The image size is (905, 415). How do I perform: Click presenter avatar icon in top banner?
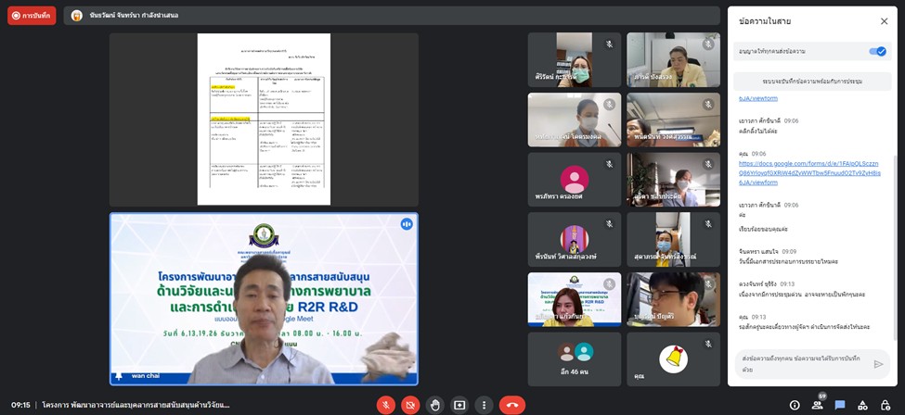(77, 16)
